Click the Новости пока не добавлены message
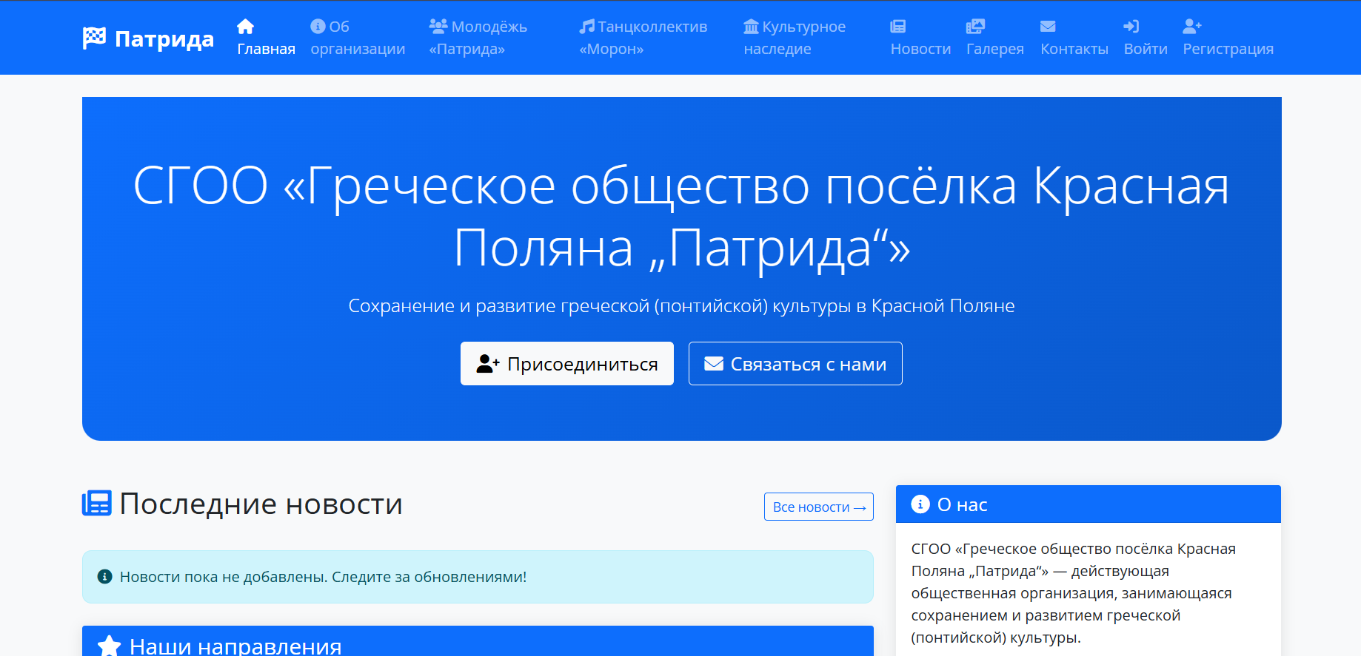The height and width of the screenshot is (656, 1361). [x=323, y=577]
